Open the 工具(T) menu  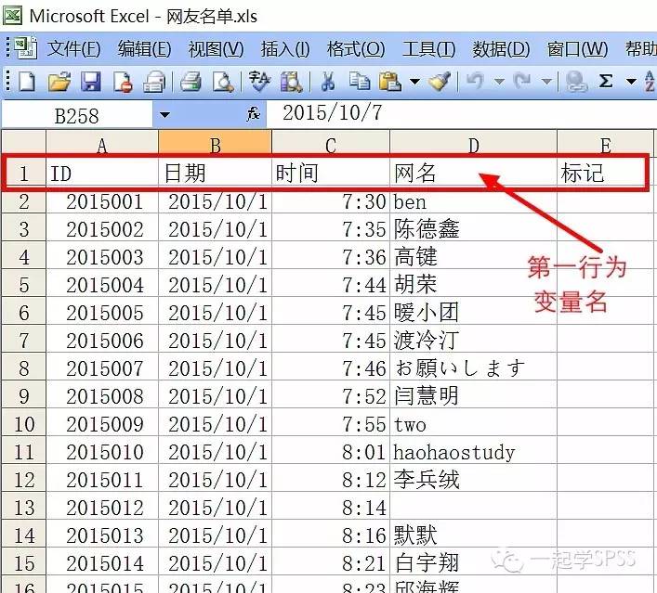click(x=428, y=49)
